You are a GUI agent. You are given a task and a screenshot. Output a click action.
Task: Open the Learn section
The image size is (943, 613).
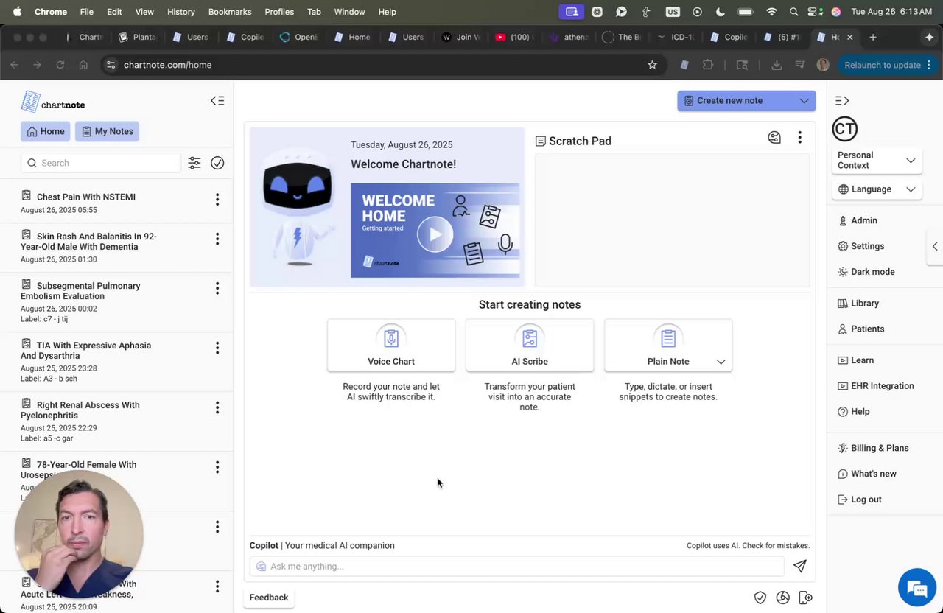point(856,360)
